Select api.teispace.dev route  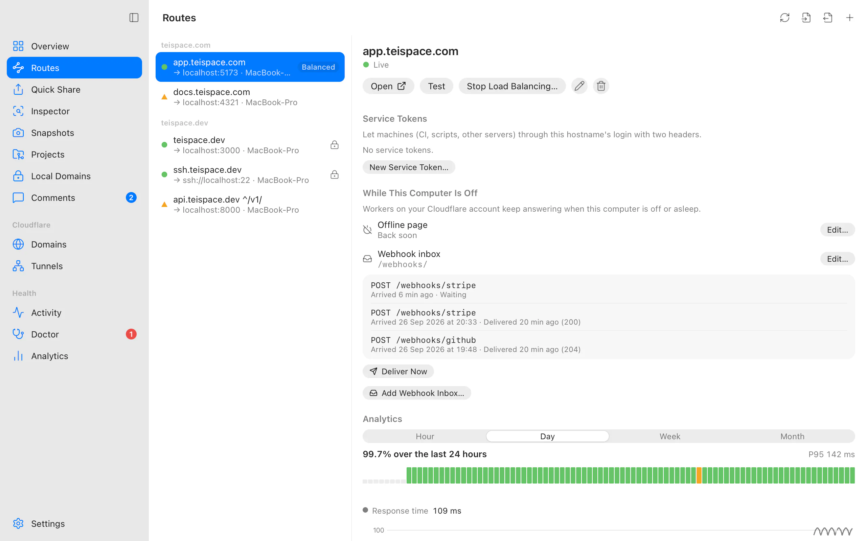(250, 204)
